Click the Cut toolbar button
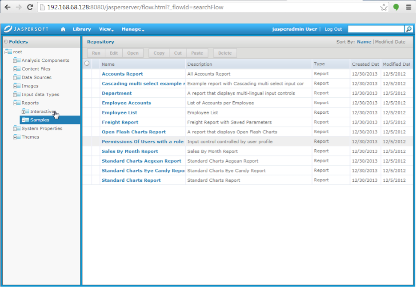The height and width of the screenshot is (287, 416). [x=178, y=53]
